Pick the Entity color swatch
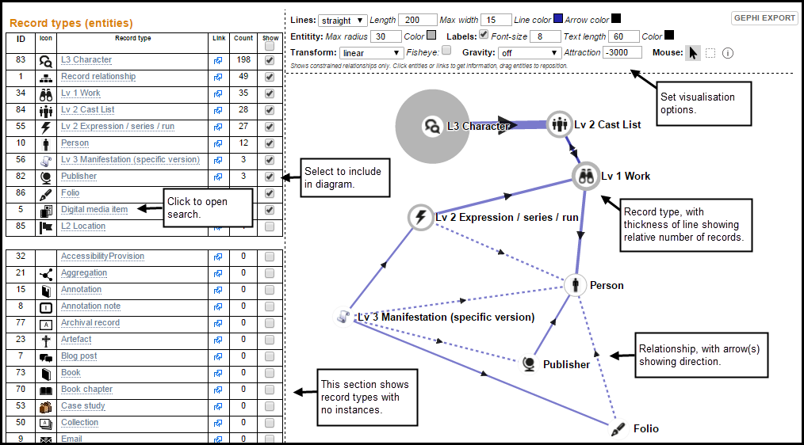 tap(431, 36)
